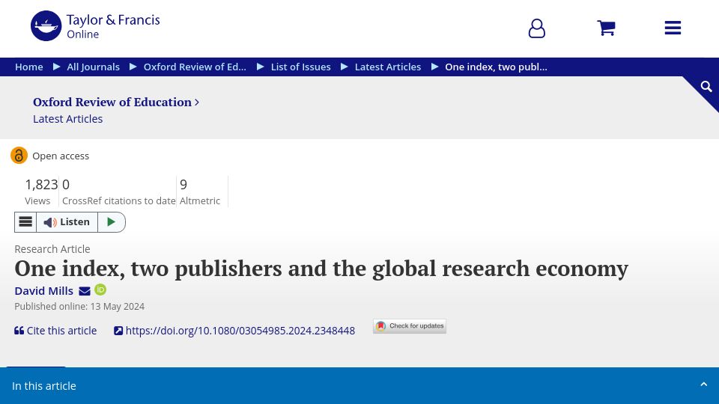
Task: Click the Taylor & Francis Online logo
Action: coord(95,26)
